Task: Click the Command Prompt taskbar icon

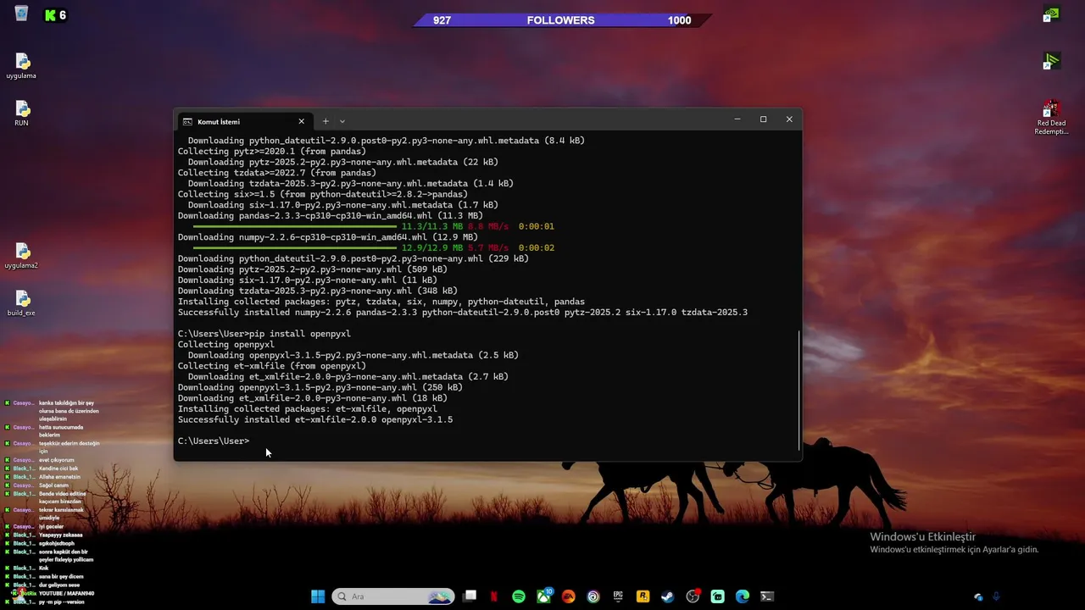Action: pos(767,596)
